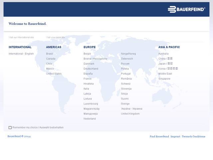Choose Україна - Украина
This screenshot has height=160, width=213.
click(x=132, y=109)
